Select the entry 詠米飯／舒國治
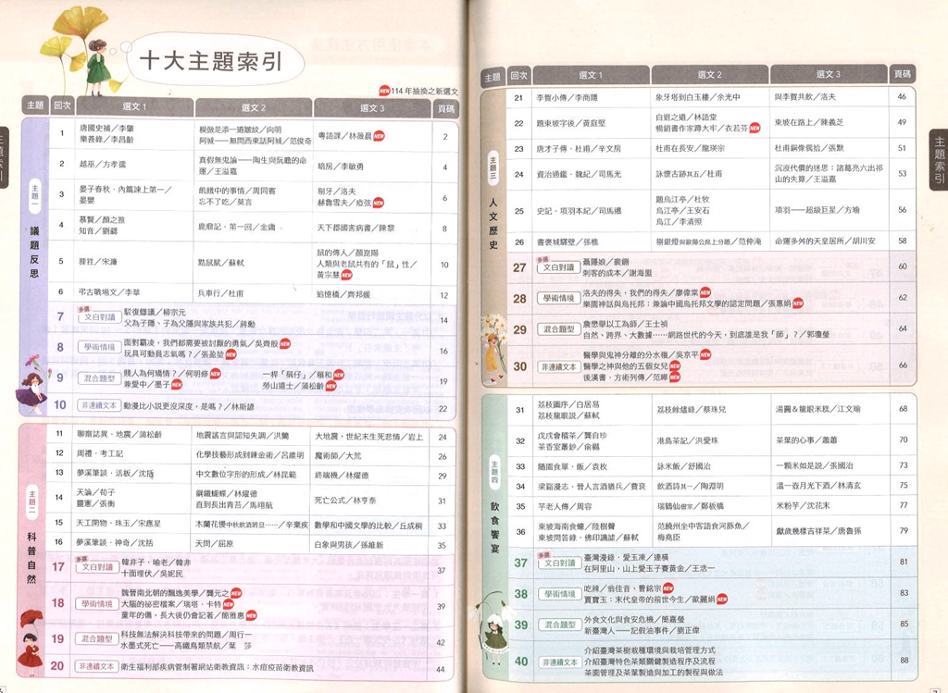The image size is (948, 693). pyautogui.click(x=684, y=466)
